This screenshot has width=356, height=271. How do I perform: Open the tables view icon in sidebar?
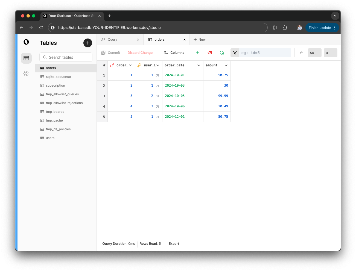26,58
